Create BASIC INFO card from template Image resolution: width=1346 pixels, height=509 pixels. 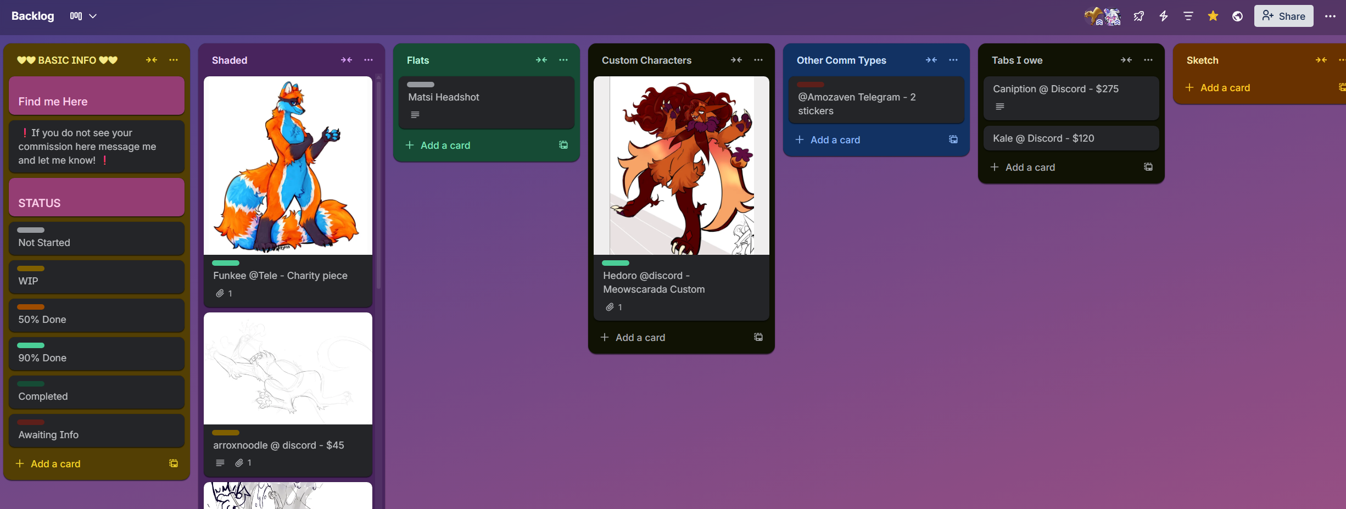(x=174, y=463)
